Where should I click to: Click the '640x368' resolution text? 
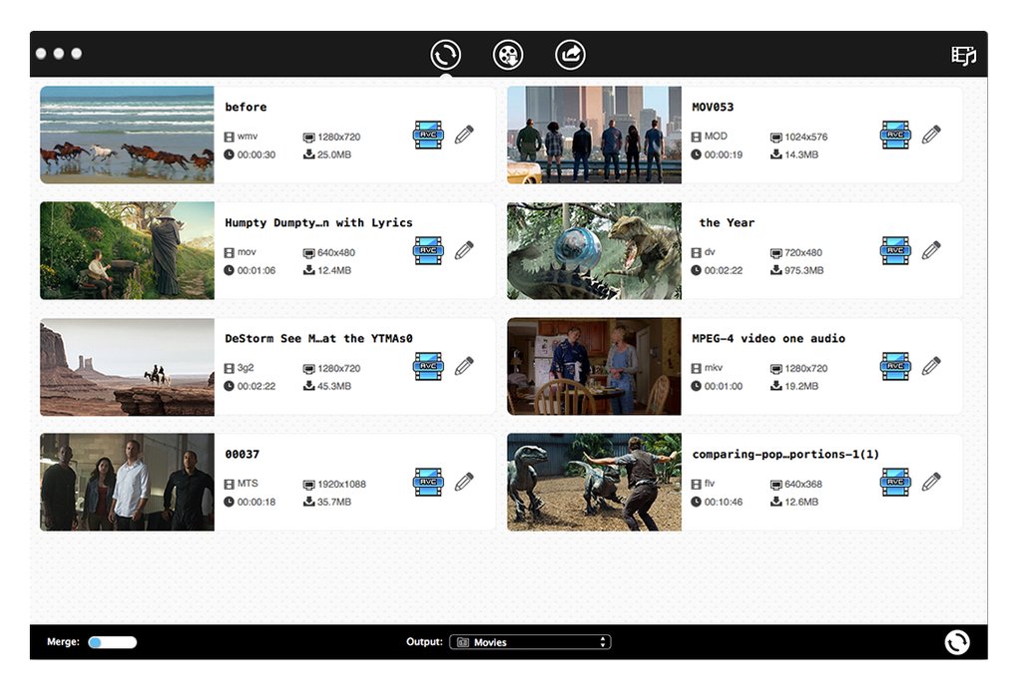(803, 484)
